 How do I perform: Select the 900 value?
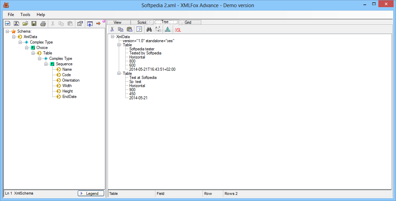click(x=132, y=90)
